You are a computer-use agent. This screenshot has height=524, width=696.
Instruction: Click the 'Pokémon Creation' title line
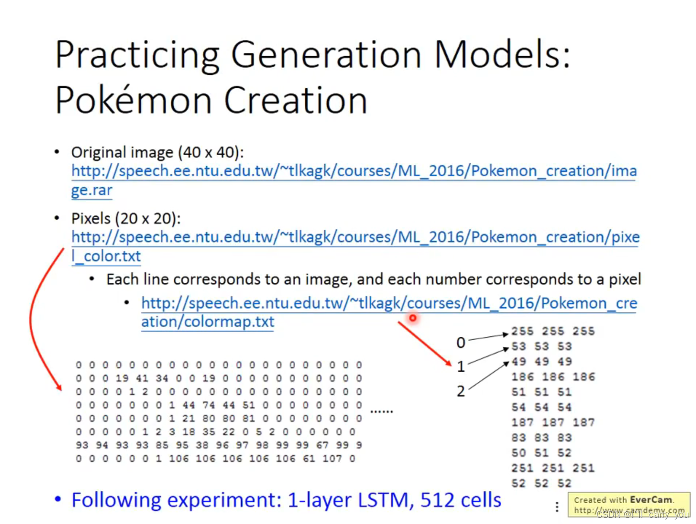click(211, 100)
